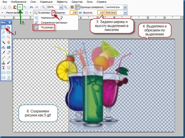Select the Clone Stamp tool

(x=4, y=63)
